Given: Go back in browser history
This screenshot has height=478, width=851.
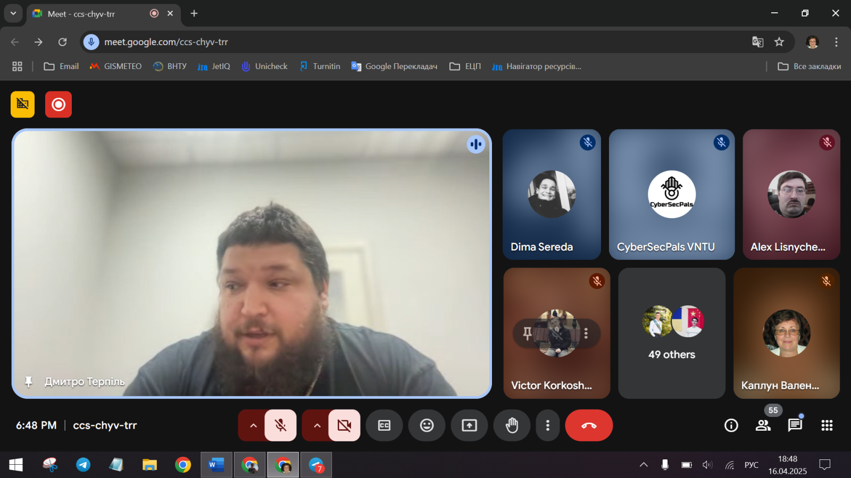Looking at the screenshot, I should [15, 42].
